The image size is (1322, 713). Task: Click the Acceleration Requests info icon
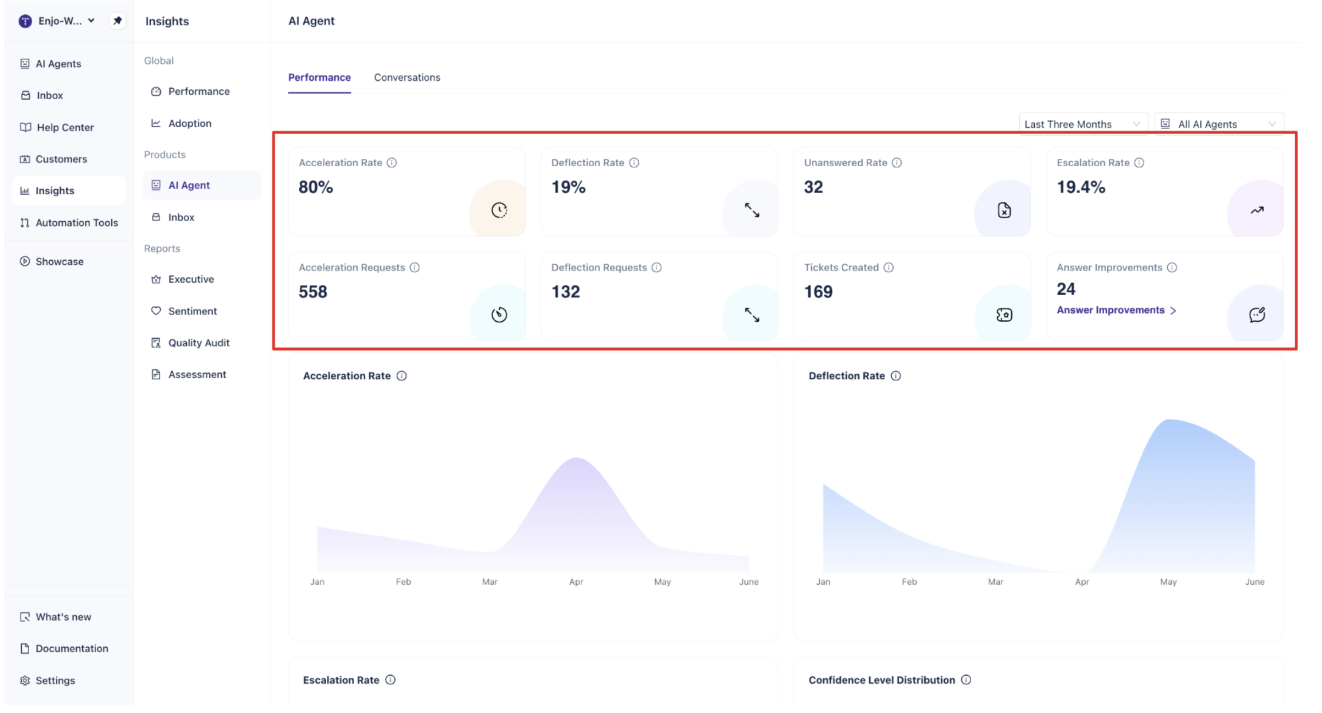(x=414, y=268)
